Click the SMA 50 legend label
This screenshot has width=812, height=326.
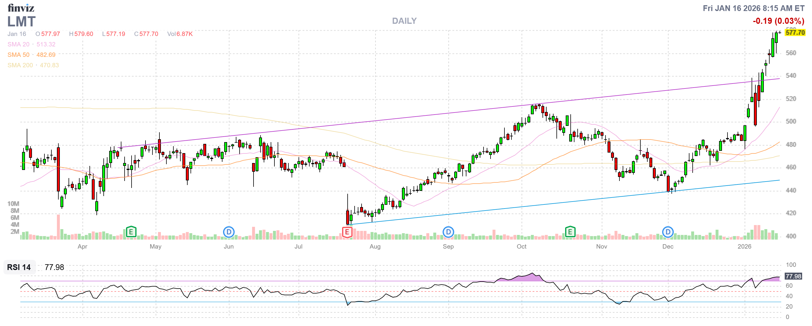click(x=18, y=55)
